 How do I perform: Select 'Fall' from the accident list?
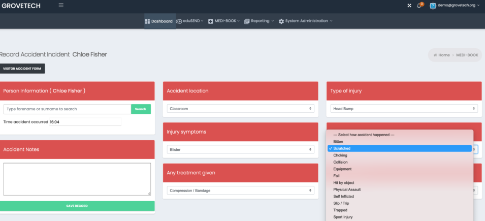coord(337,176)
